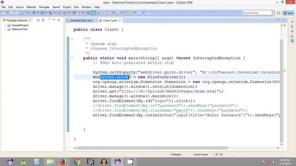This screenshot has height=166, width=296.
Task: Click the horizontal scrollbar thumb in editor
Action: tap(152, 148)
